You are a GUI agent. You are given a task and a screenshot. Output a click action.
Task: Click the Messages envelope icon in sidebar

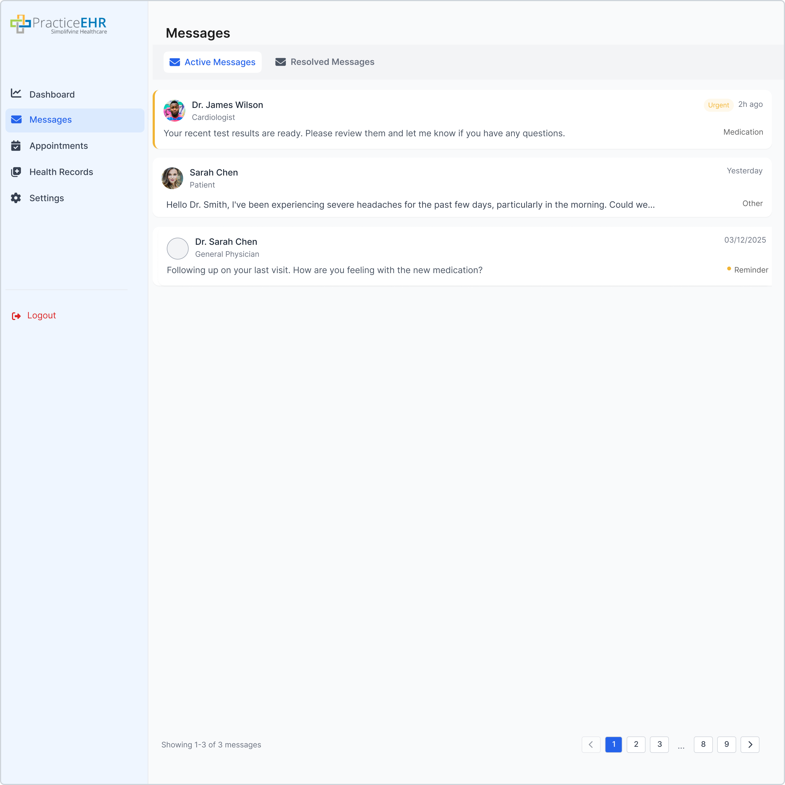point(16,119)
